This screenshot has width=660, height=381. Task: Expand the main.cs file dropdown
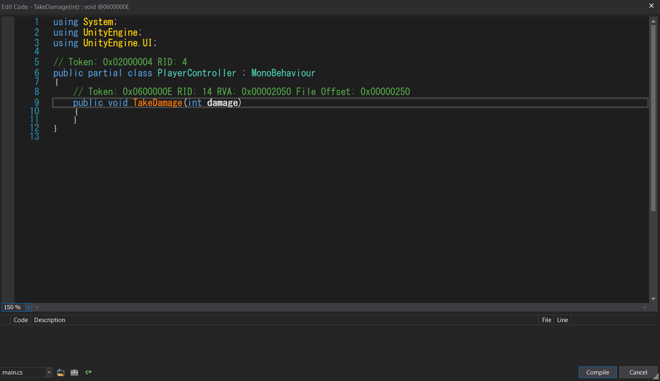click(49, 372)
